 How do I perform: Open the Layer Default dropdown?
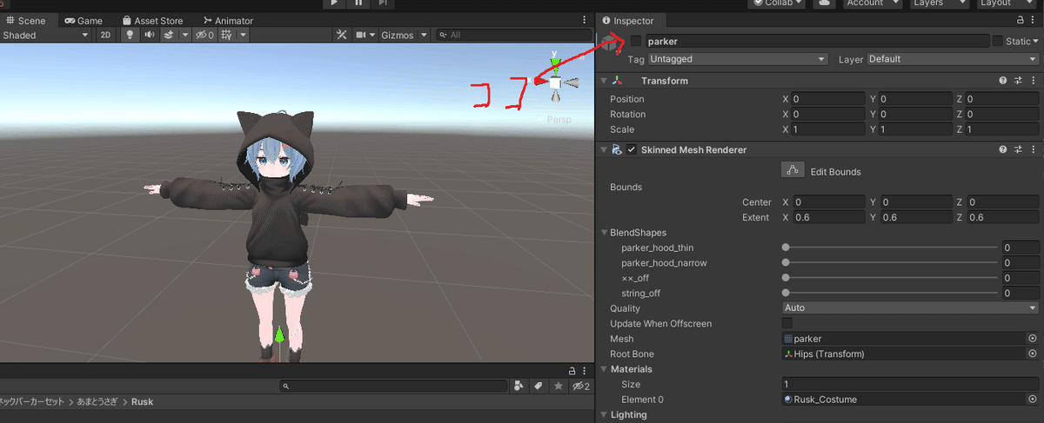[954, 59]
